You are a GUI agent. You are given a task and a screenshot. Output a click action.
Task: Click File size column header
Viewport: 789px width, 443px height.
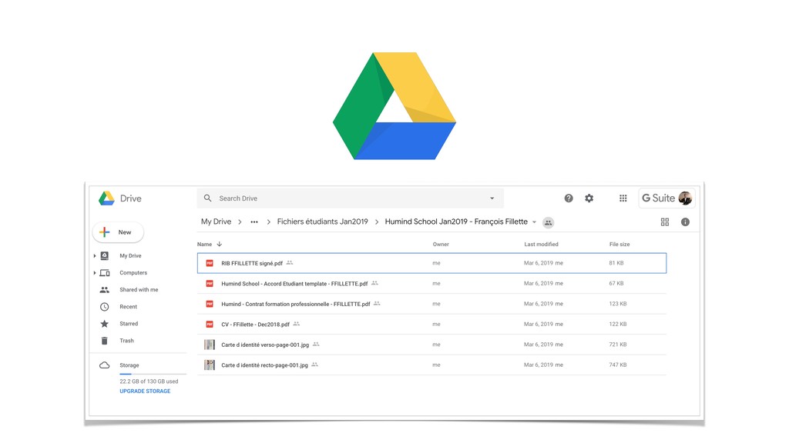619,244
